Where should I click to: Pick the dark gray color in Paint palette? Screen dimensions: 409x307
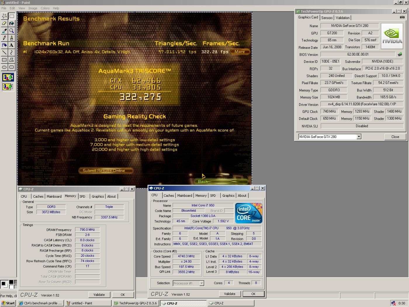(15, 282)
